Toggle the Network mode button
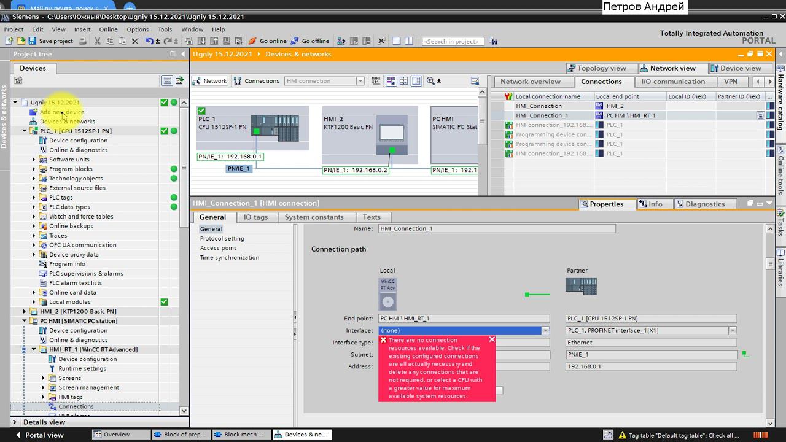 click(x=210, y=81)
